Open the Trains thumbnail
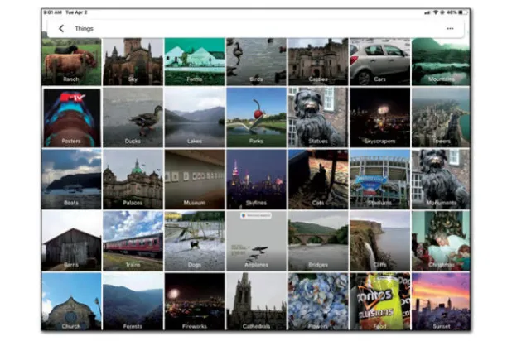Image resolution: width=512 pixels, height=341 pixels. (133, 240)
